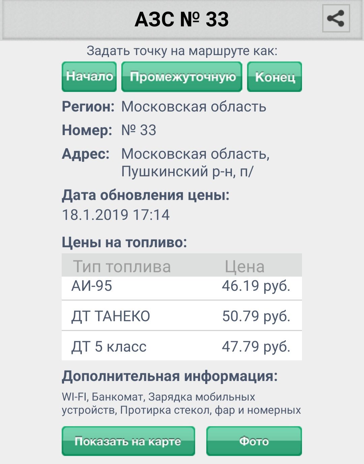Tap the Регион value Московская область
Image resolution: width=364 pixels, height=464 pixels.
pyautogui.click(x=194, y=107)
